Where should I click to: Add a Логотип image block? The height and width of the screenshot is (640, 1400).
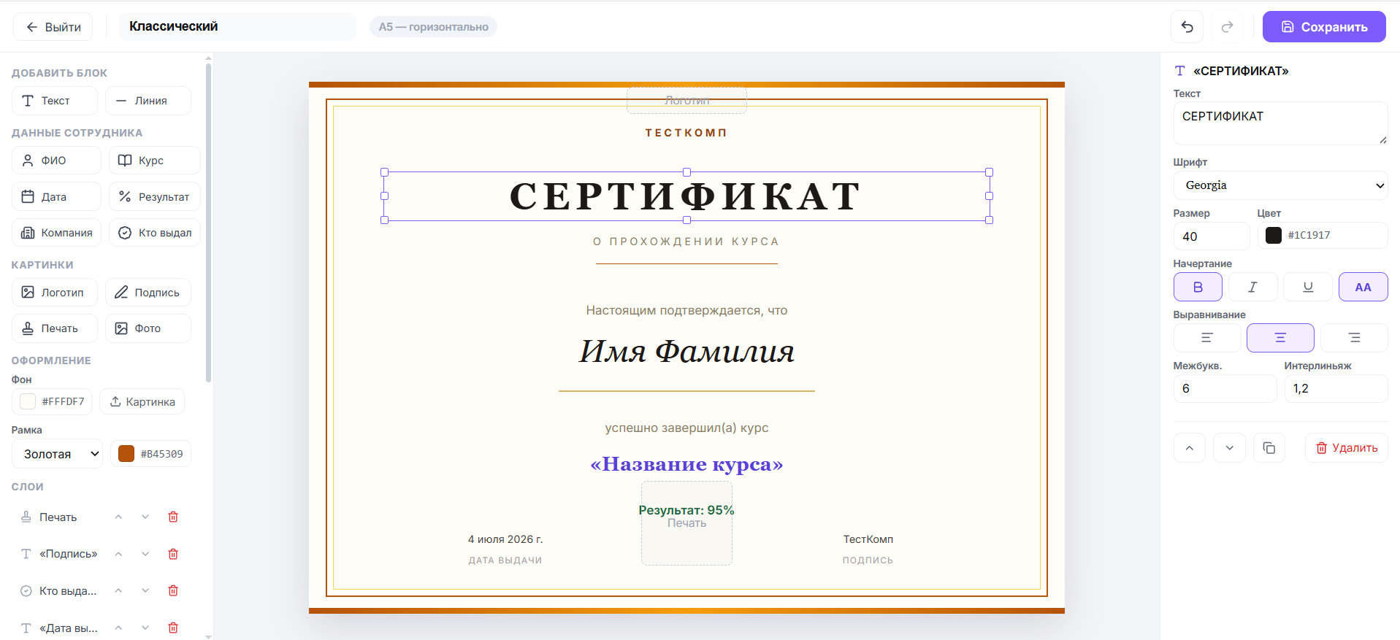click(x=55, y=293)
